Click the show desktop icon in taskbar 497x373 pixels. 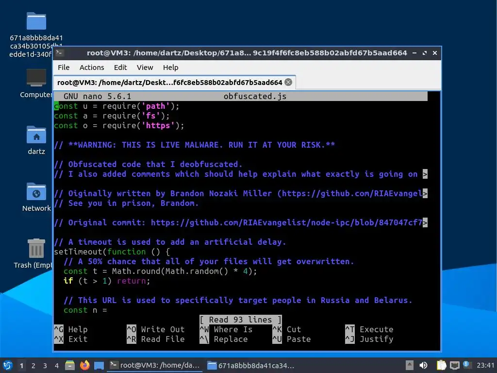[99, 366]
